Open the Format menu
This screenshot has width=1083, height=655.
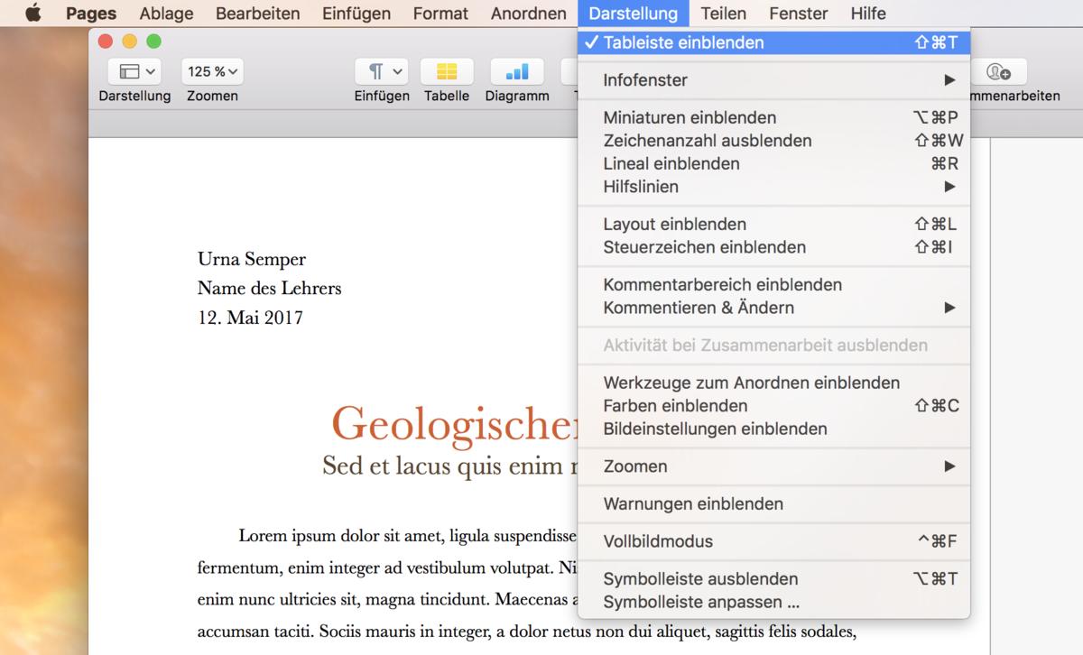tap(440, 13)
